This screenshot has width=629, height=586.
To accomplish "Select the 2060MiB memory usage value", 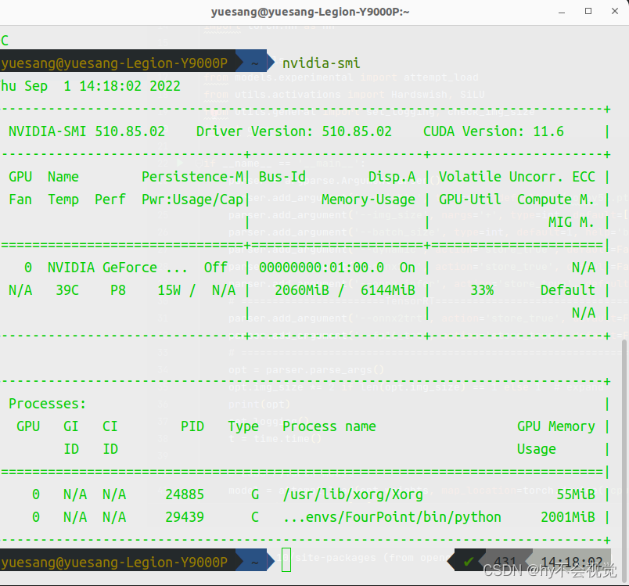I will pyautogui.click(x=301, y=289).
